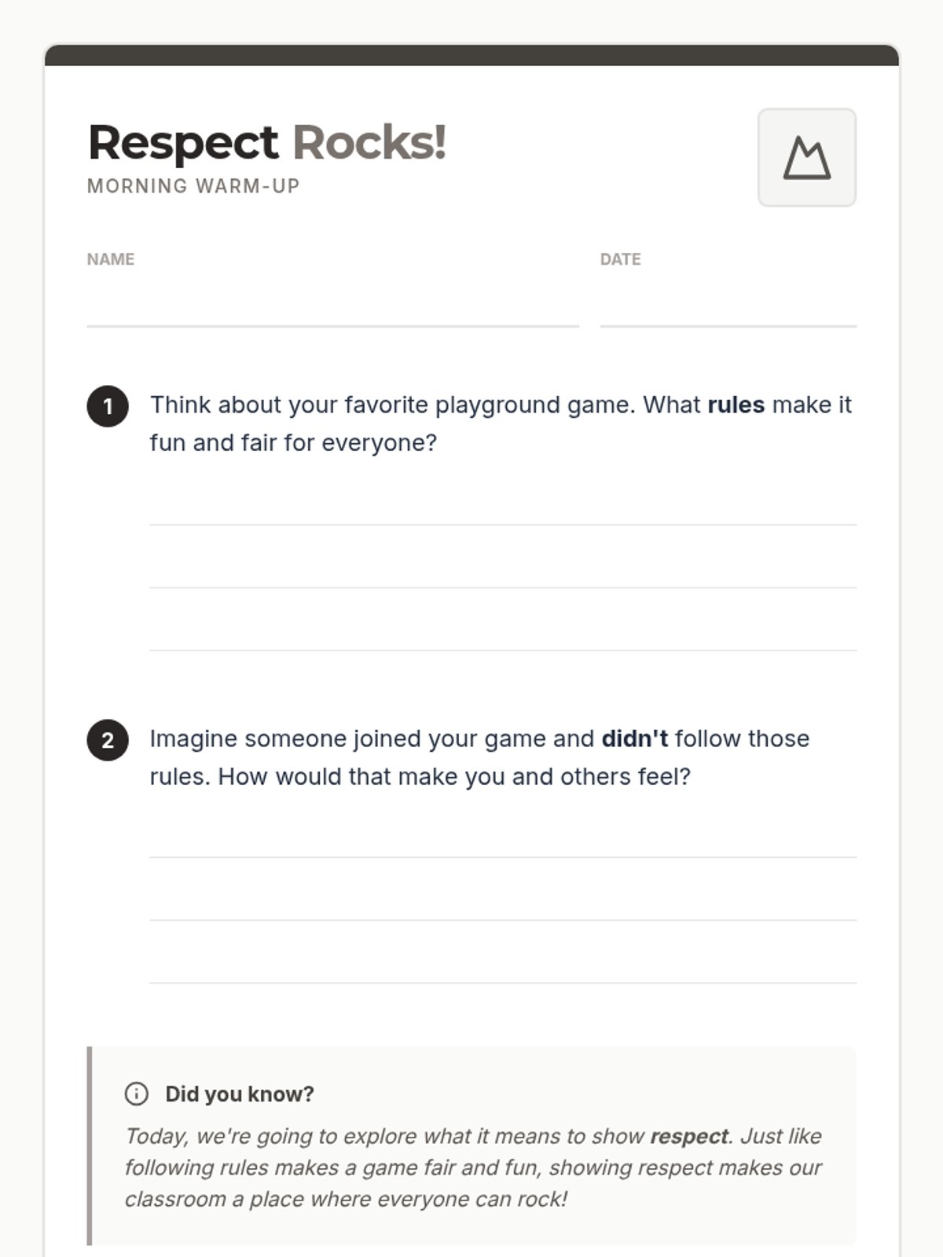Click the info icon beside Did you know
This screenshot has height=1257, width=943.
[x=137, y=1094]
